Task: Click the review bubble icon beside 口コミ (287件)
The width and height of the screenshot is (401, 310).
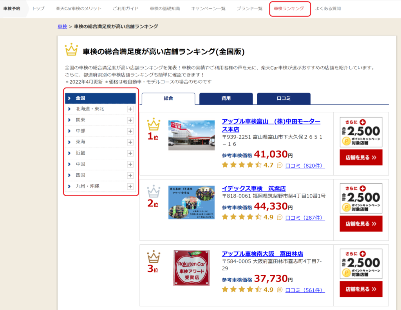Action: click(x=280, y=217)
